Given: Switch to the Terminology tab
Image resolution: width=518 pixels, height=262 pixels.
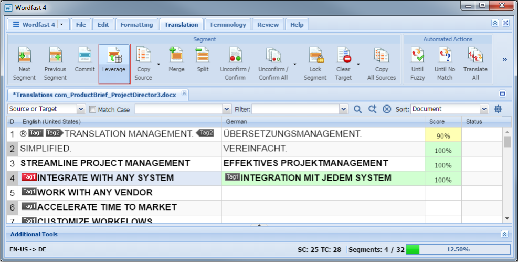Looking at the screenshot, I should (x=228, y=25).
